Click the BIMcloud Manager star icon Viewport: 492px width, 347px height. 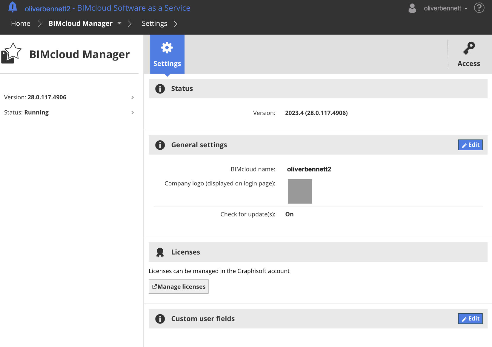point(11,53)
